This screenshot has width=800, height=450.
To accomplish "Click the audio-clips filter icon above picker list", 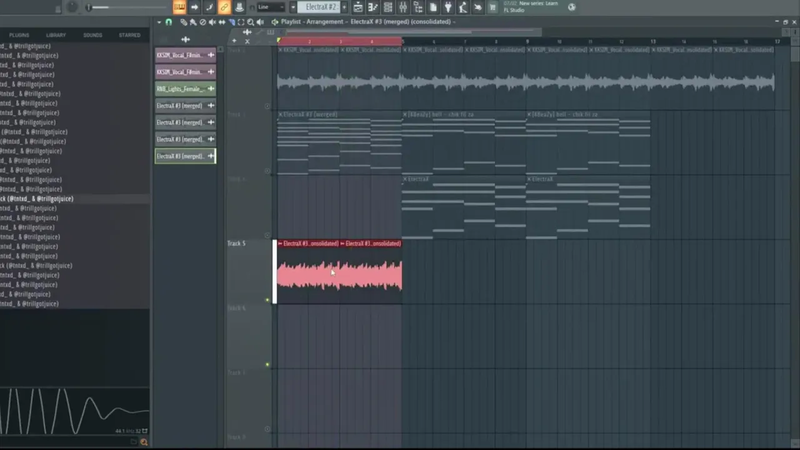I will (185, 39).
